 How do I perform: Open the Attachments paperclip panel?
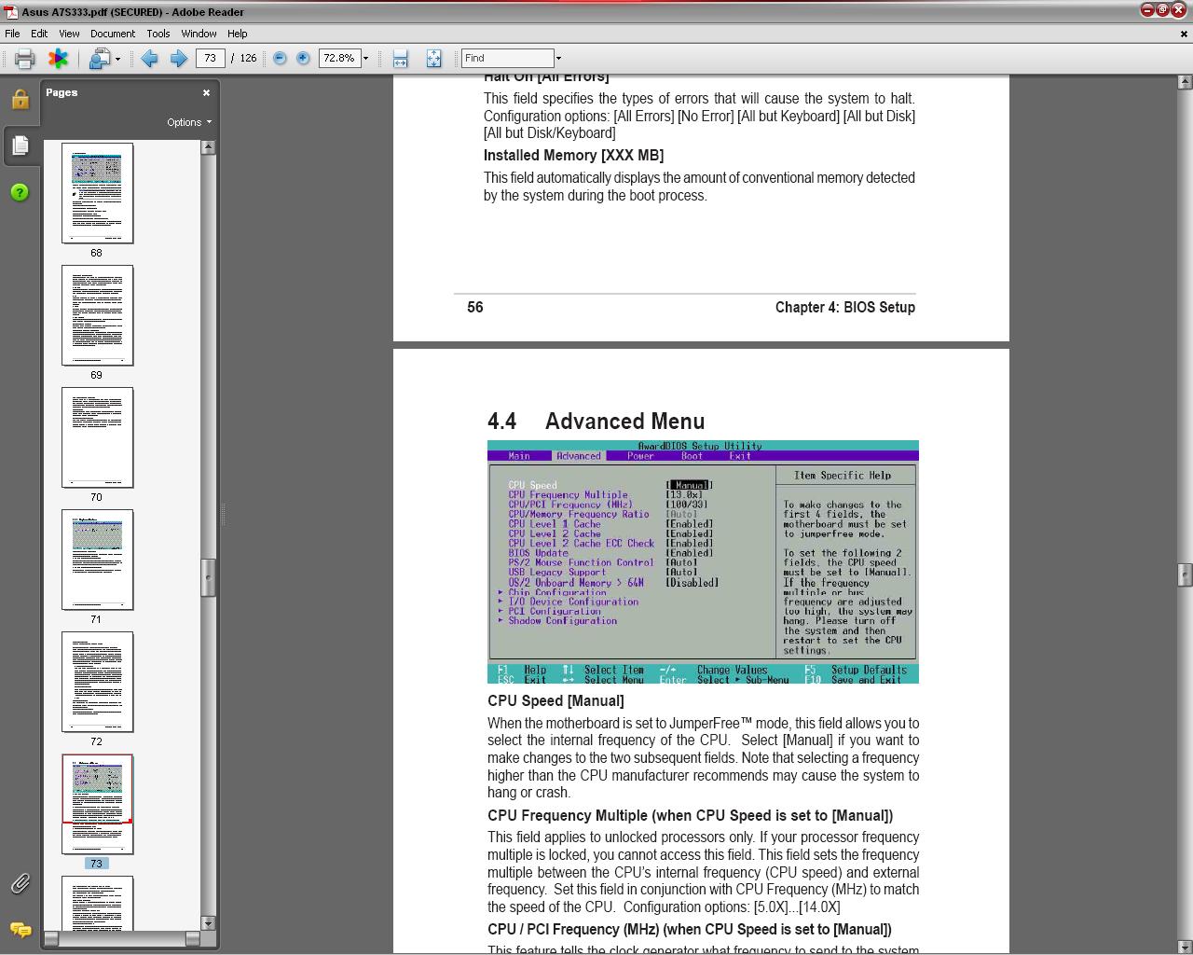coord(20,882)
